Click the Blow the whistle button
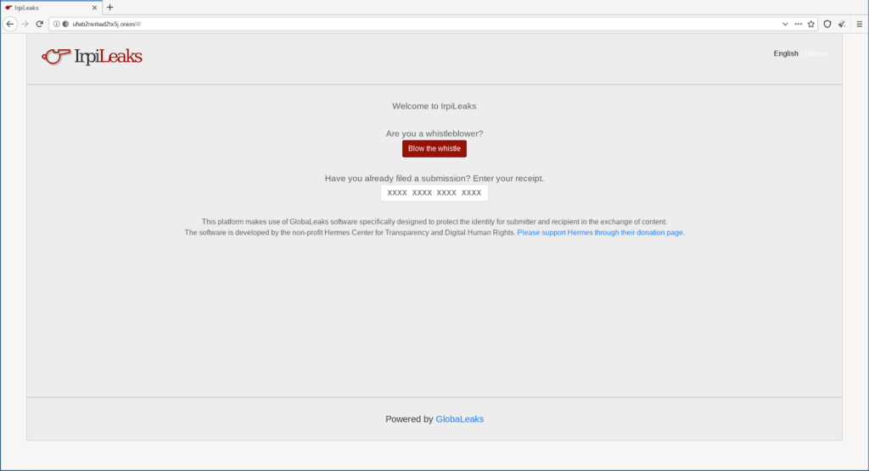869x471 pixels. point(434,148)
